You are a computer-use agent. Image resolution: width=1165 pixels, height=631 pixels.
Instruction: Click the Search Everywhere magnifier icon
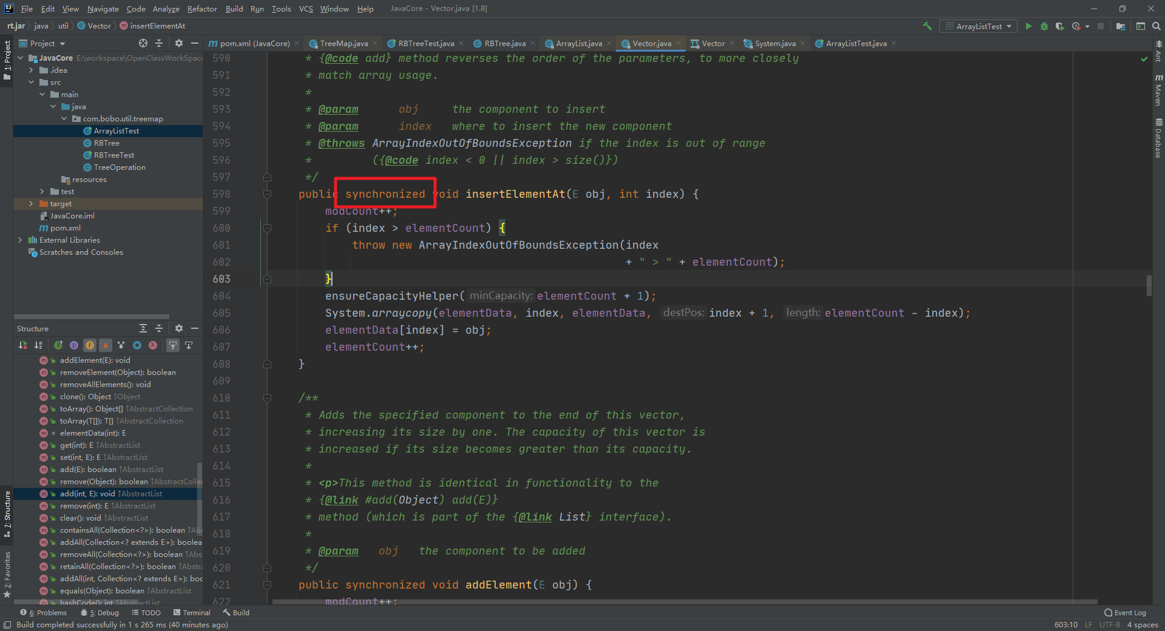(x=1156, y=26)
